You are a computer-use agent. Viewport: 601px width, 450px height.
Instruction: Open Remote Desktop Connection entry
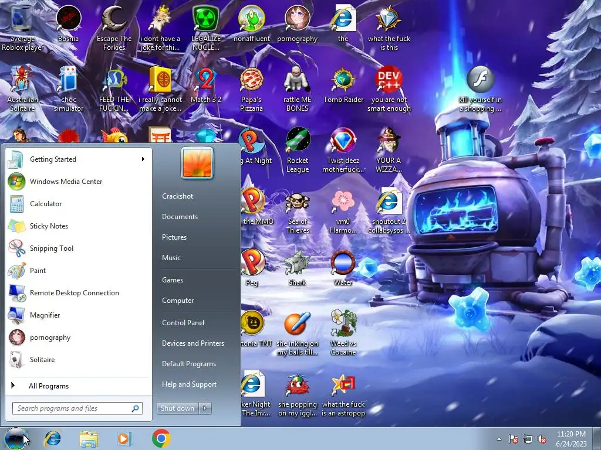pyautogui.click(x=79, y=293)
